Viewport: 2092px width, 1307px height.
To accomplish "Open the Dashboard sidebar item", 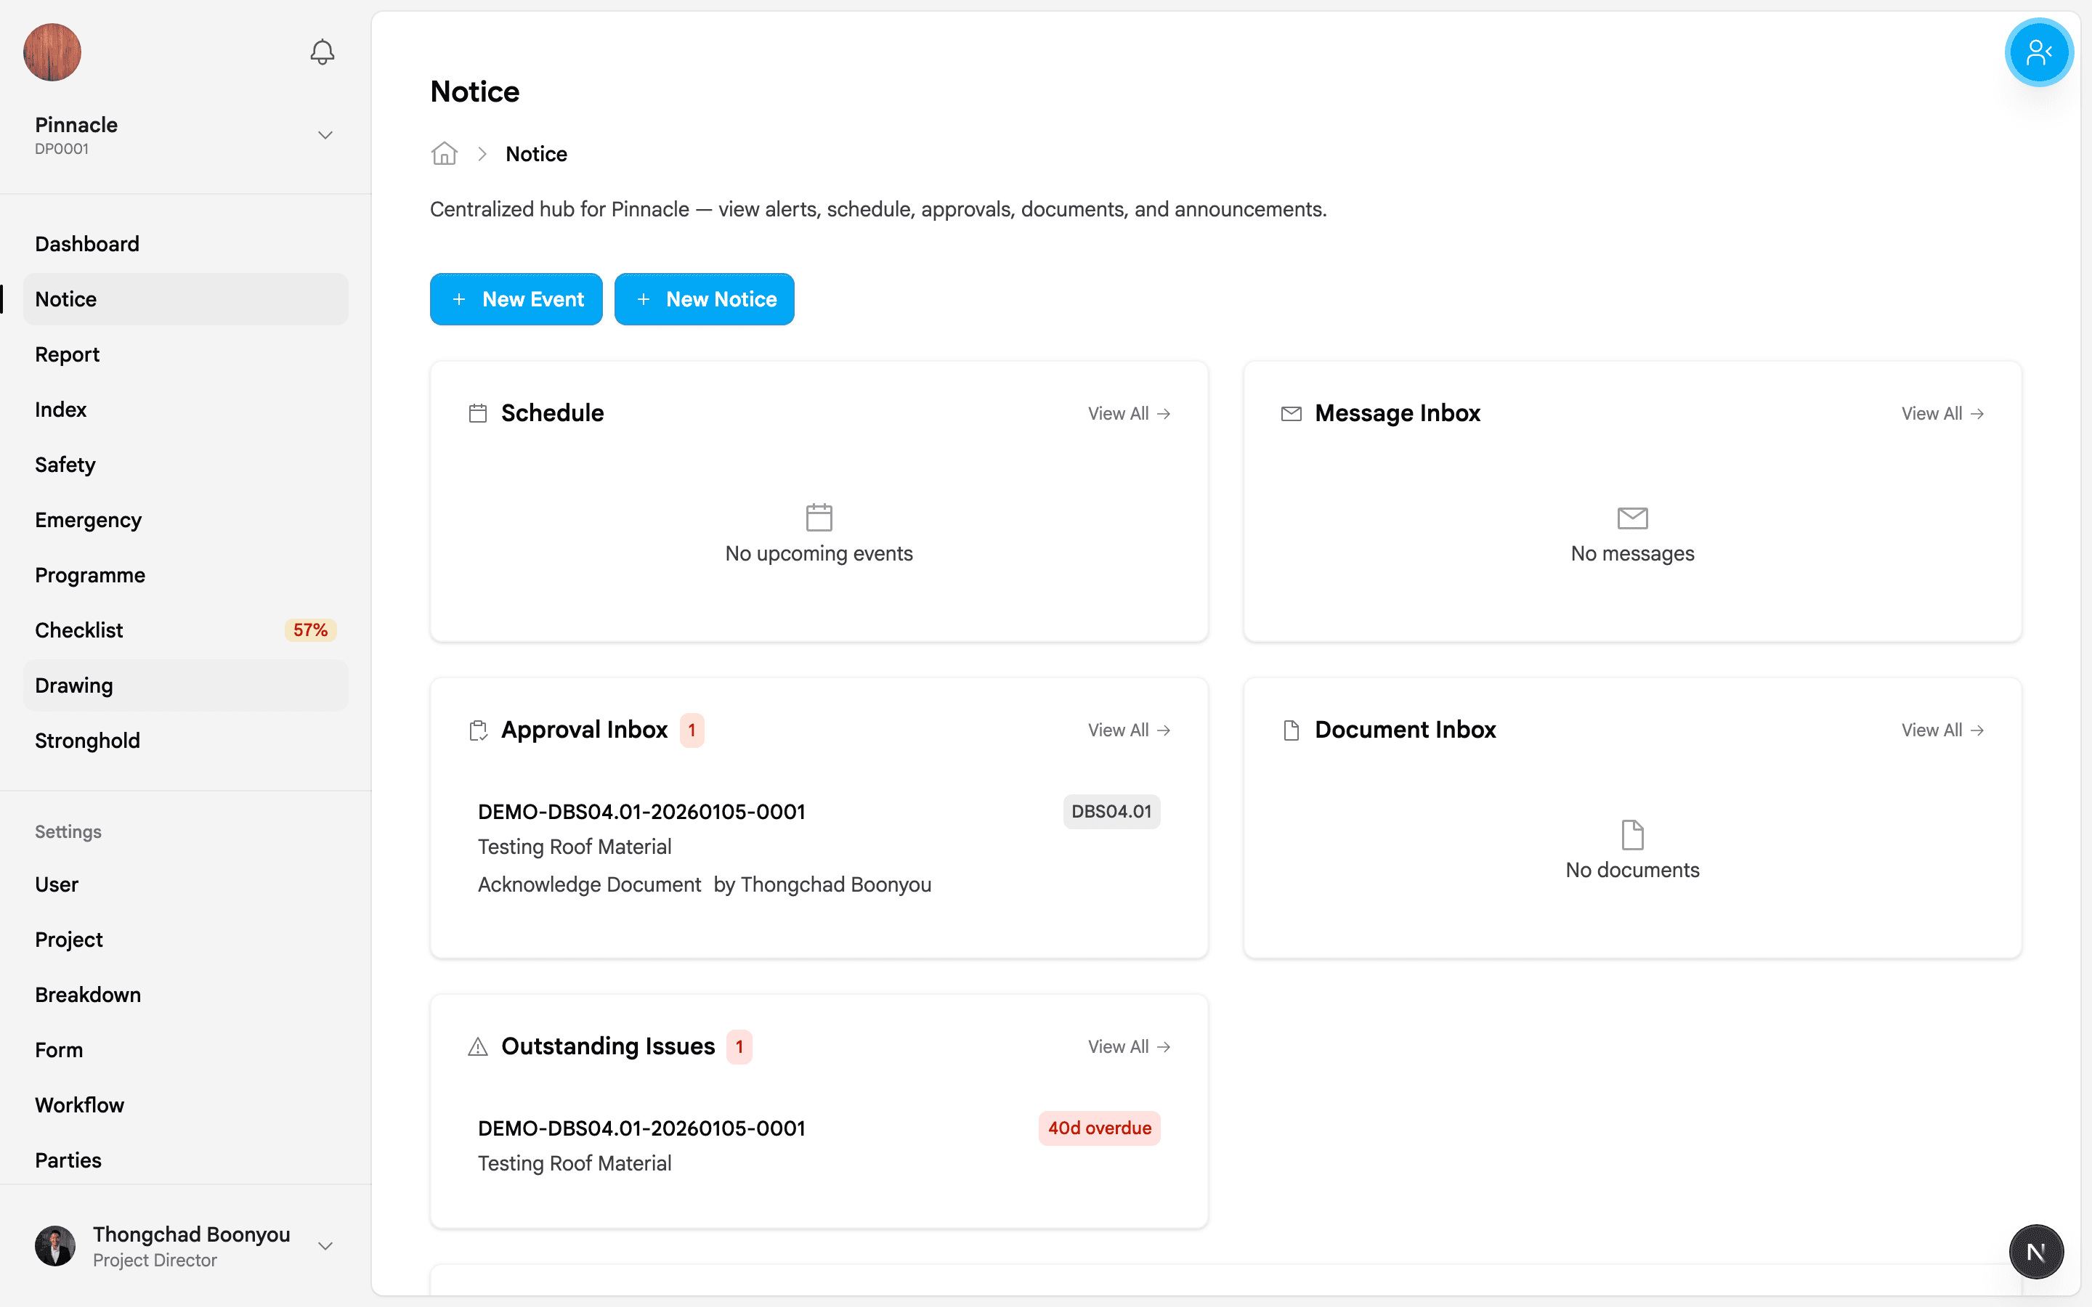I will coord(86,244).
